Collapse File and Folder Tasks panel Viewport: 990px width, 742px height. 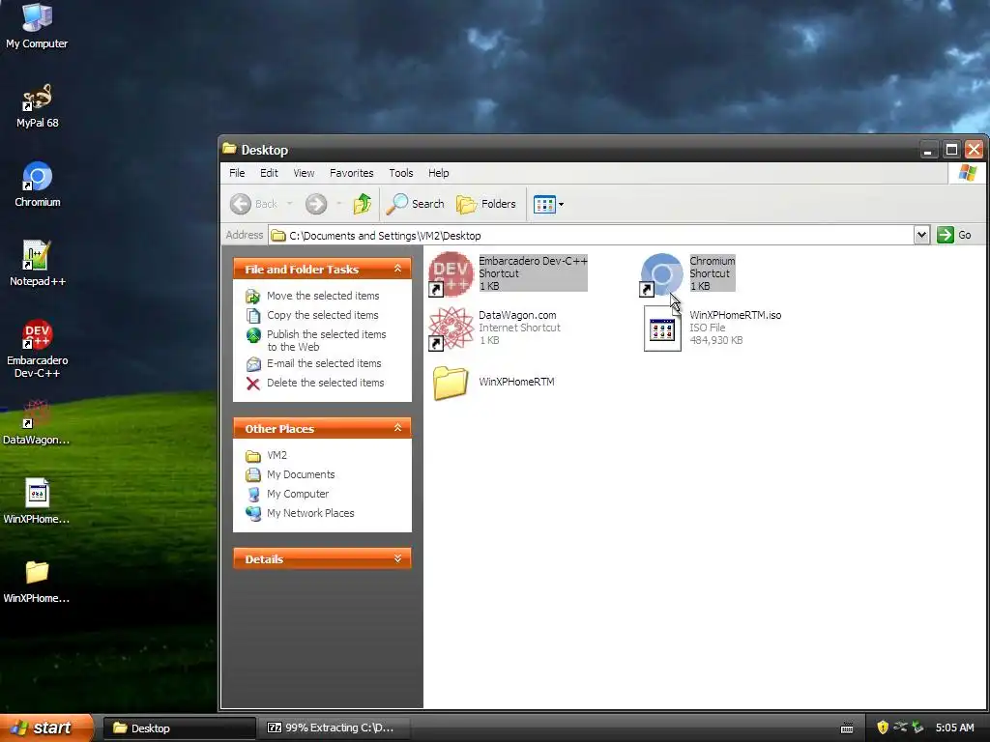click(397, 269)
